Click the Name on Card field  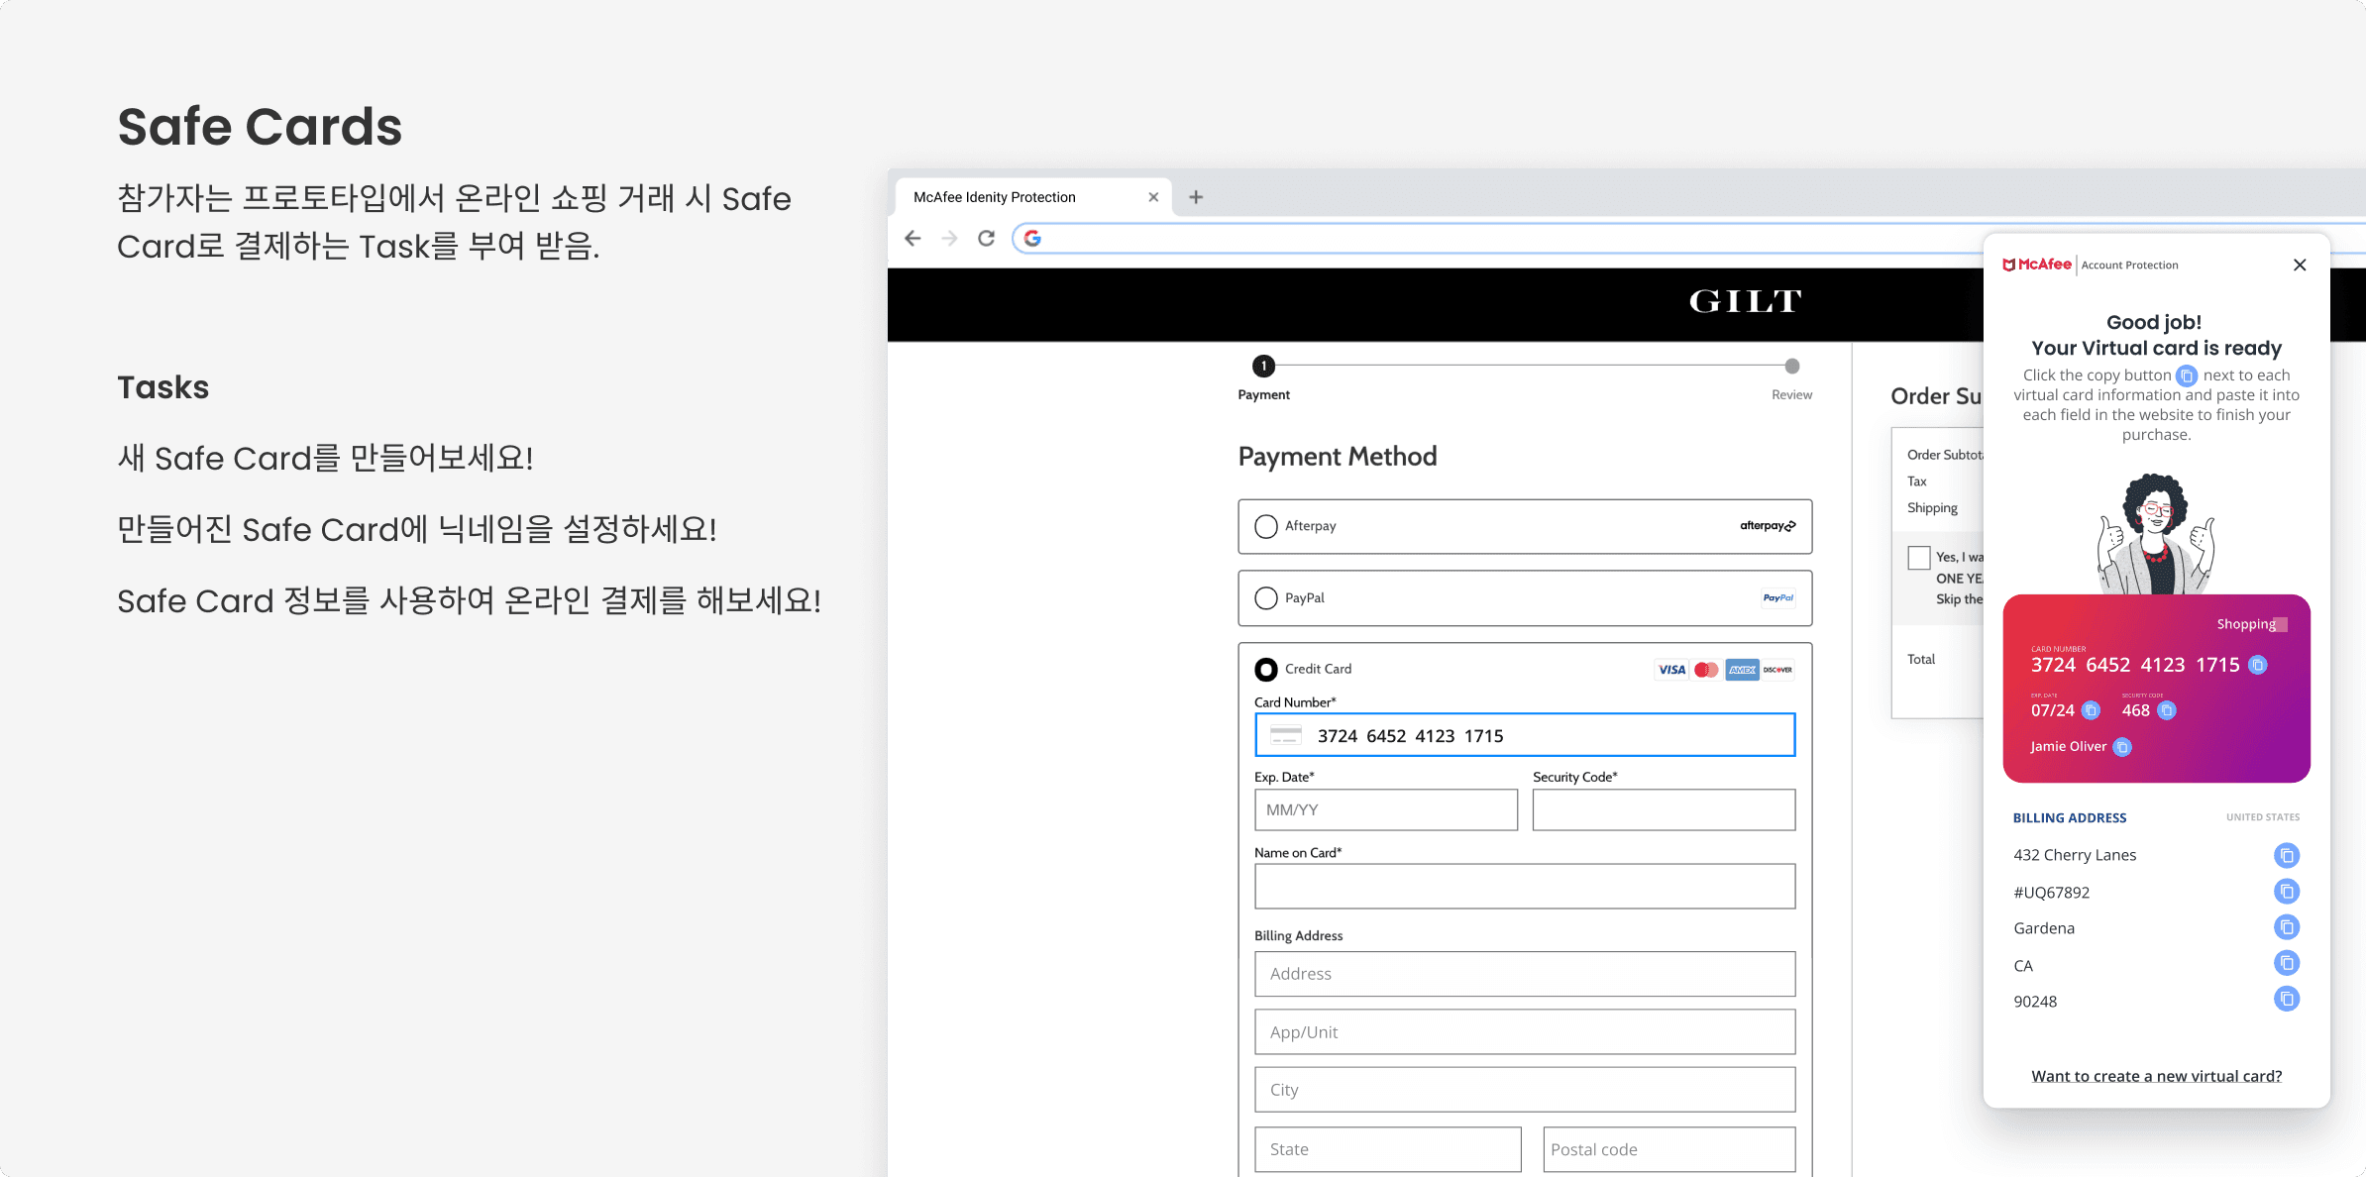pos(1525,887)
